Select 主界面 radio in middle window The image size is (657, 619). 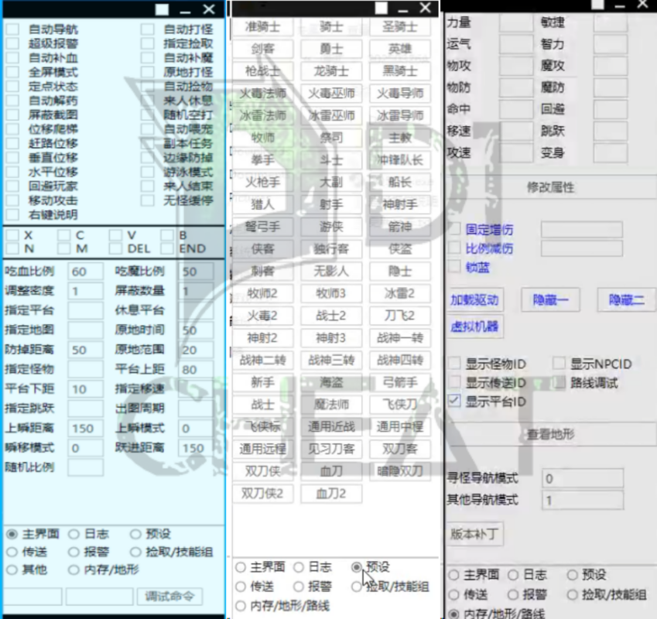tap(241, 567)
